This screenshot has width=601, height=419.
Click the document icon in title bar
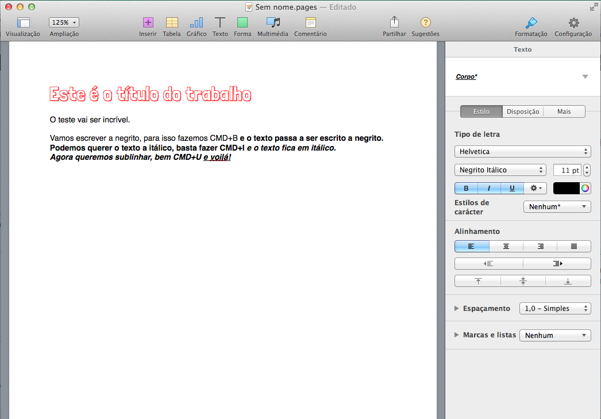249,7
